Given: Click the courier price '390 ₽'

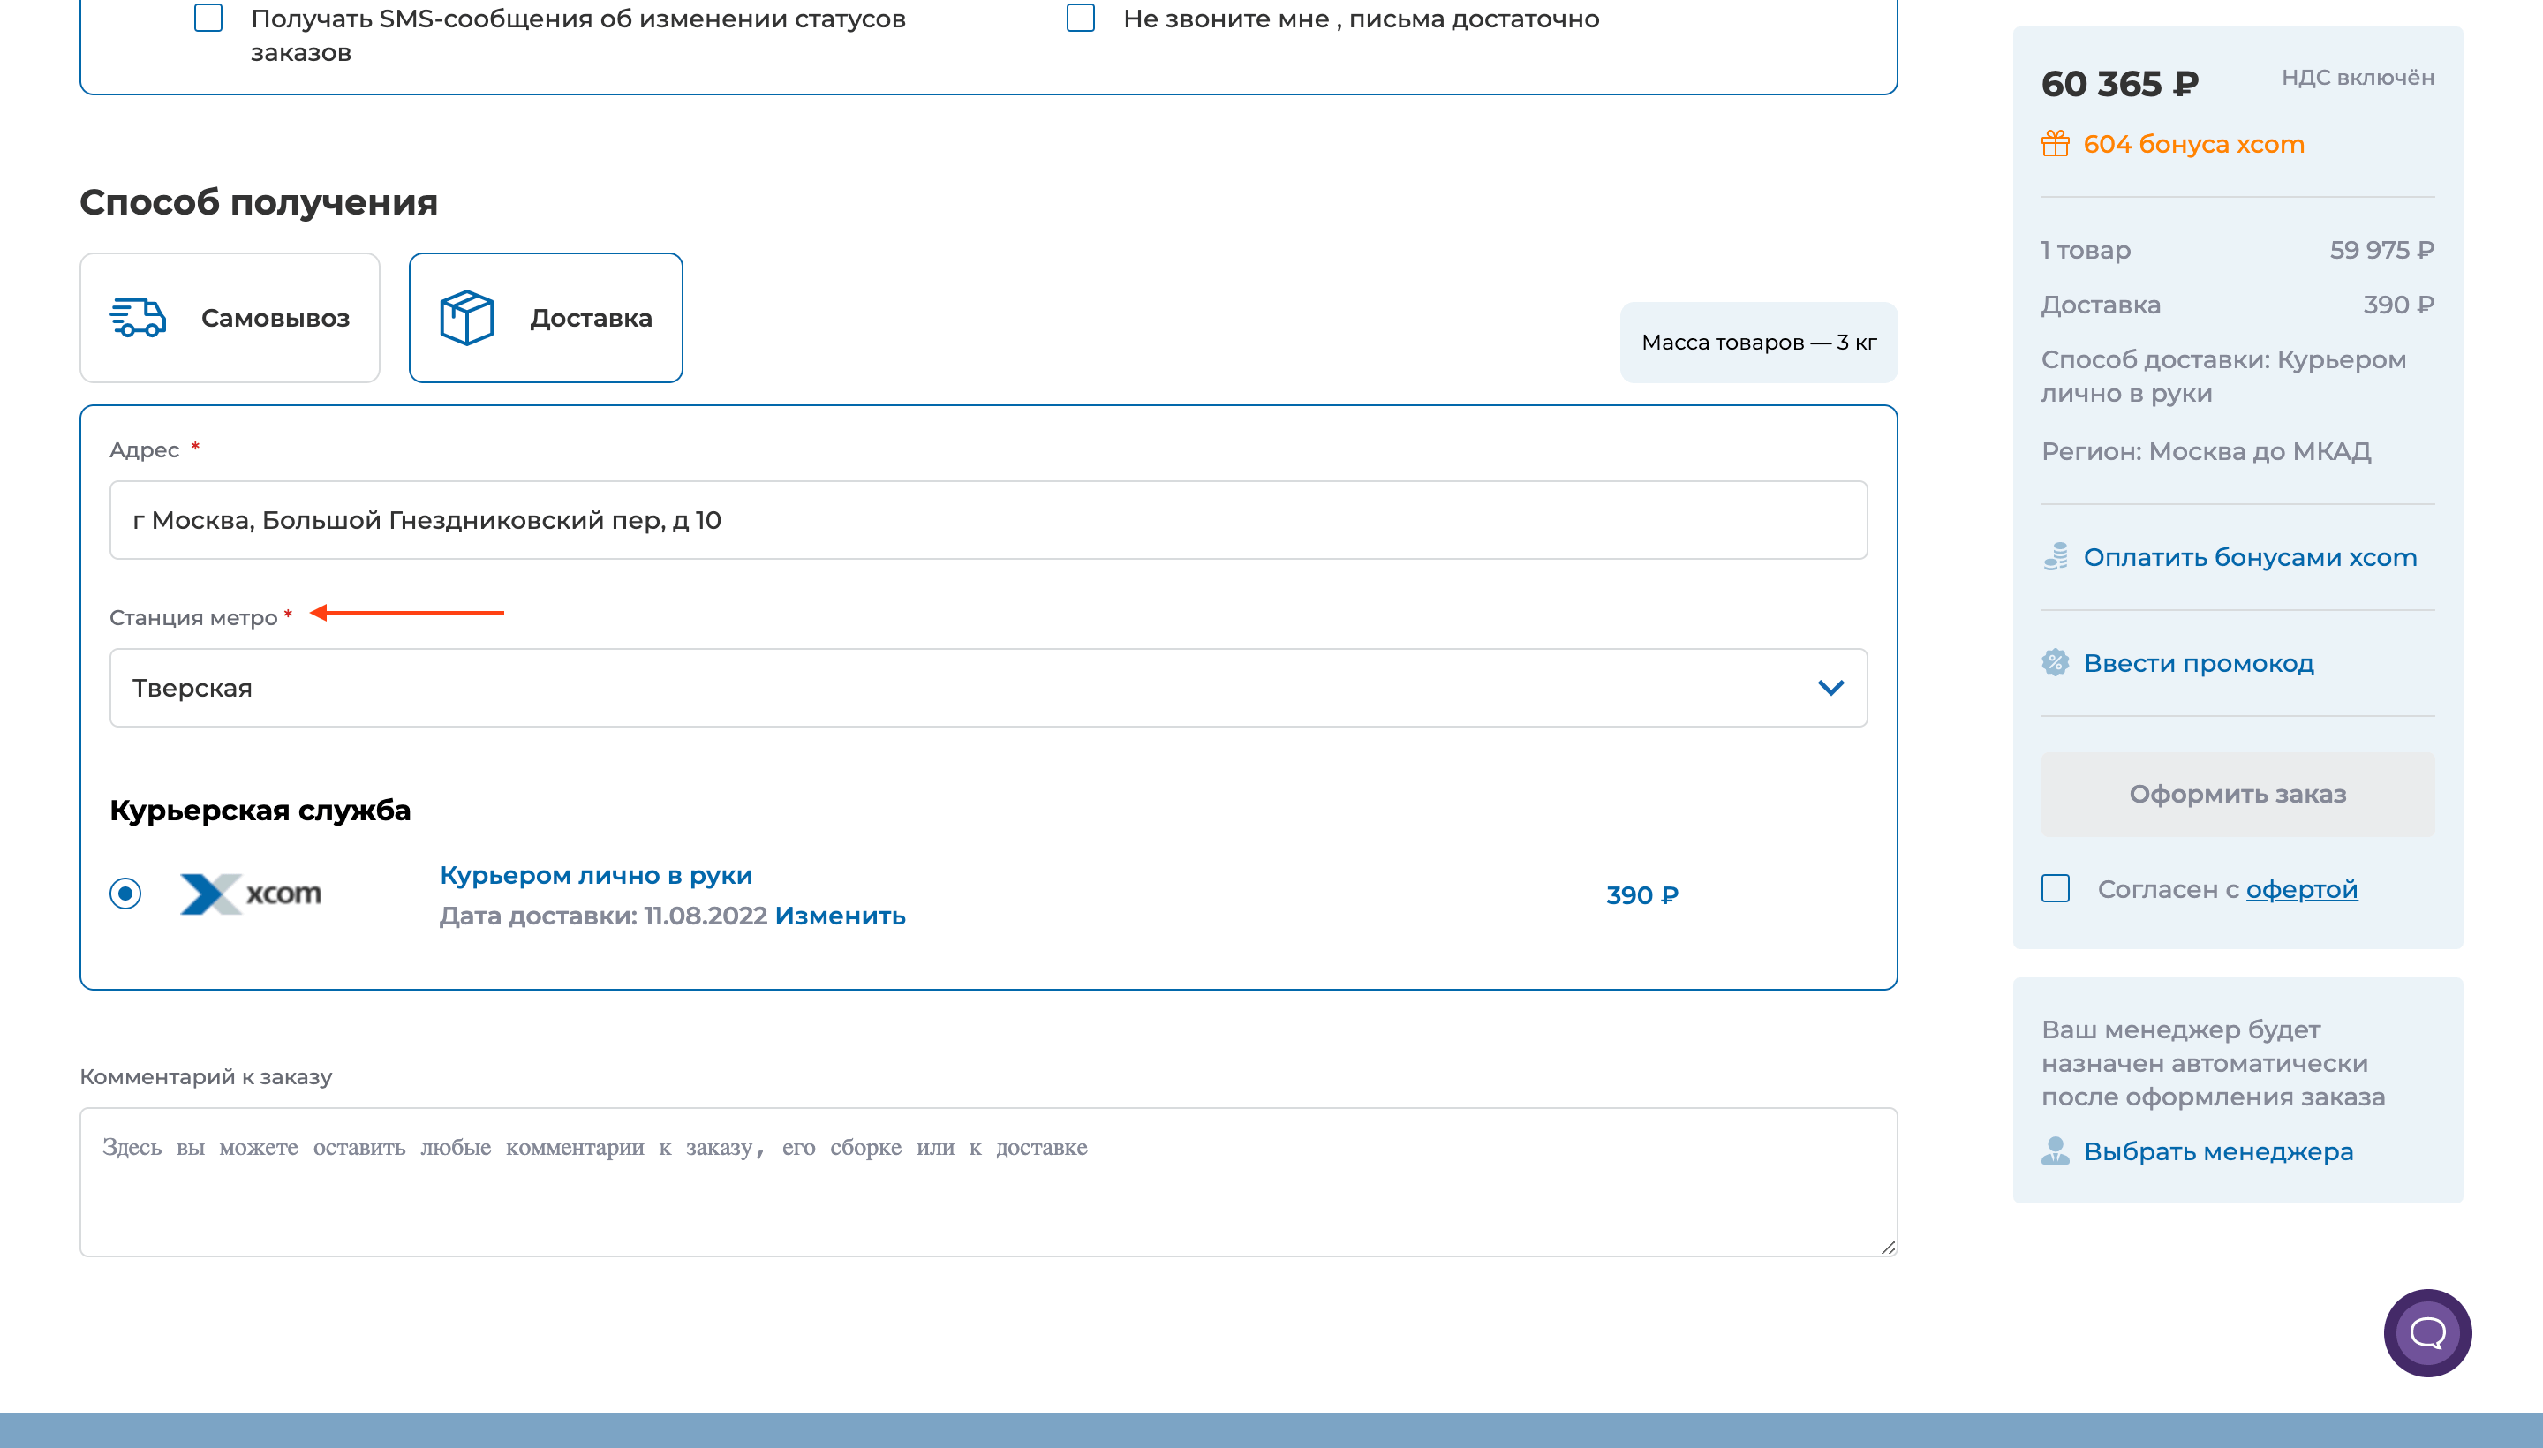Looking at the screenshot, I should coord(1642,895).
